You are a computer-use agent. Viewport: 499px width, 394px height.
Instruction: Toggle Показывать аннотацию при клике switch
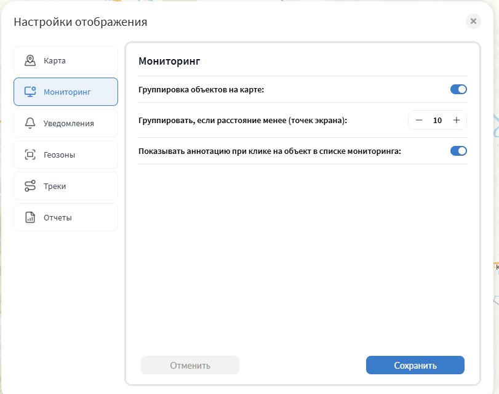(458, 151)
